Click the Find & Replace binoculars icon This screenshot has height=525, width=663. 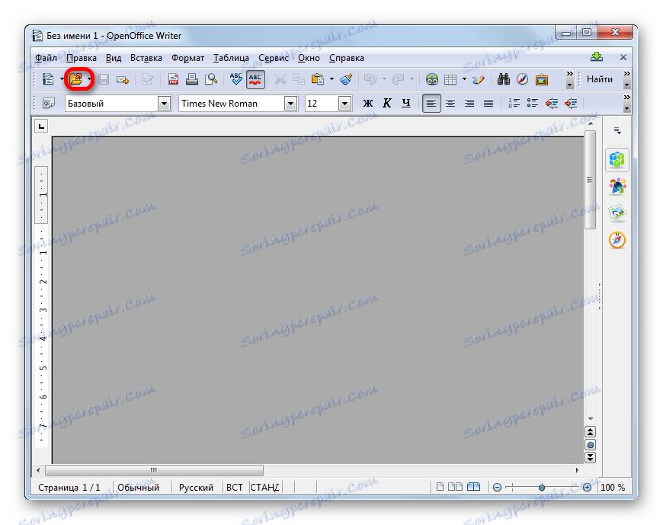[x=503, y=79]
